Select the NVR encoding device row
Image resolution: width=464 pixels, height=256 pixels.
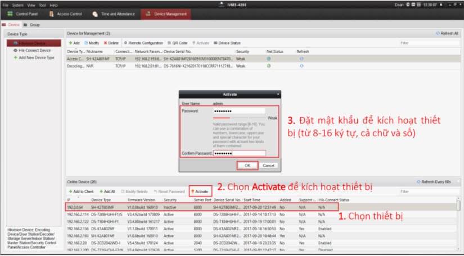coord(263,66)
